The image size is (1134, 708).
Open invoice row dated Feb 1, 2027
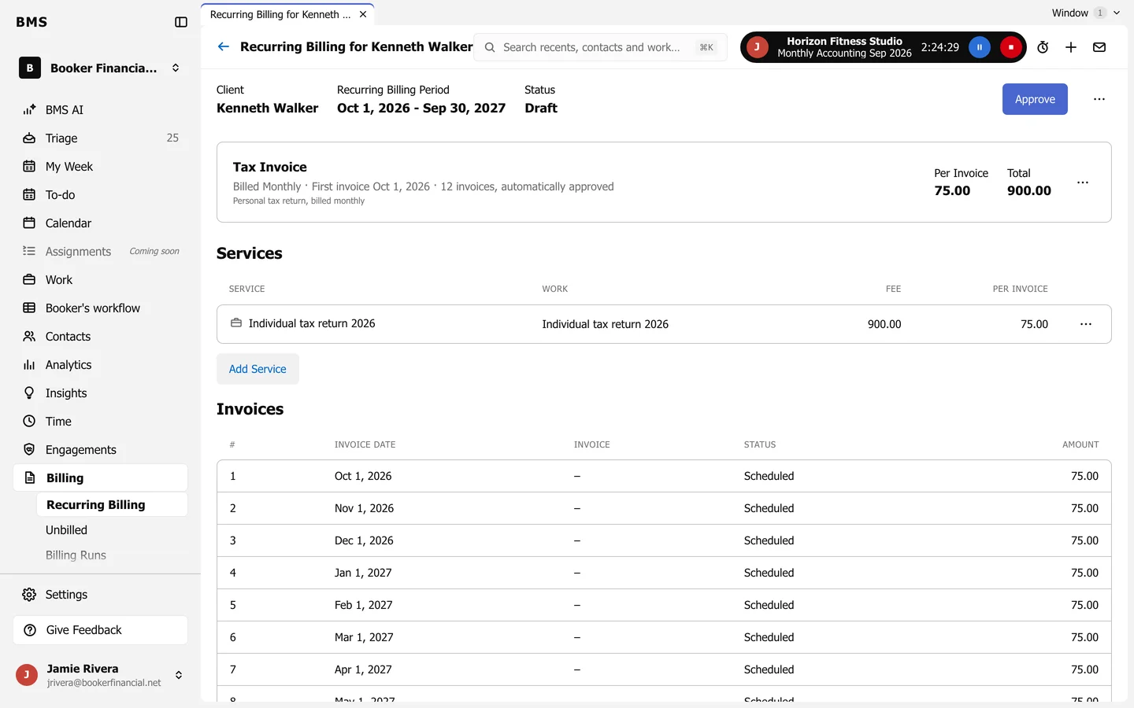664,605
